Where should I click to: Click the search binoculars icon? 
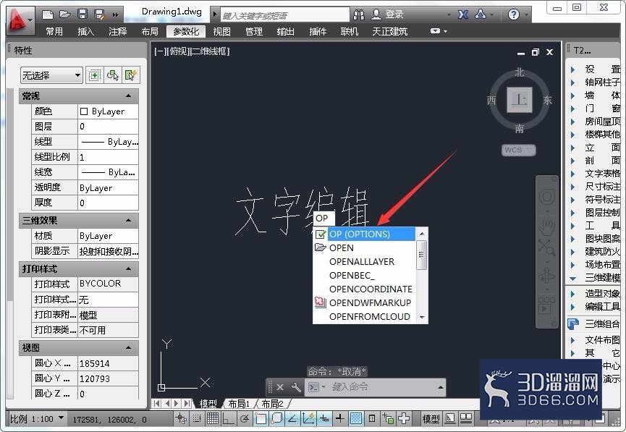coord(358,14)
